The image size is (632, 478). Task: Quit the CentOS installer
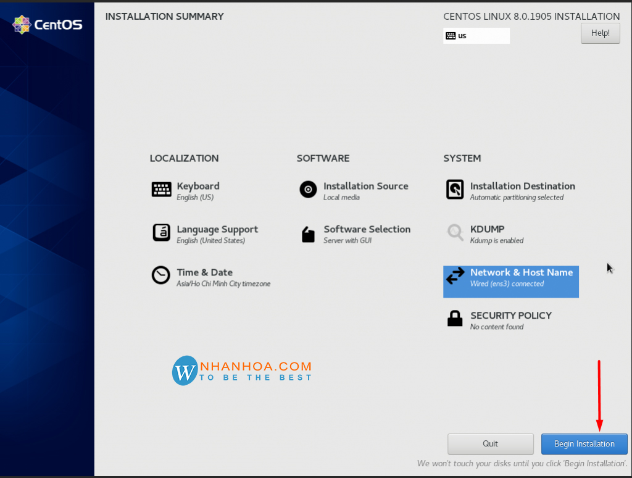490,443
